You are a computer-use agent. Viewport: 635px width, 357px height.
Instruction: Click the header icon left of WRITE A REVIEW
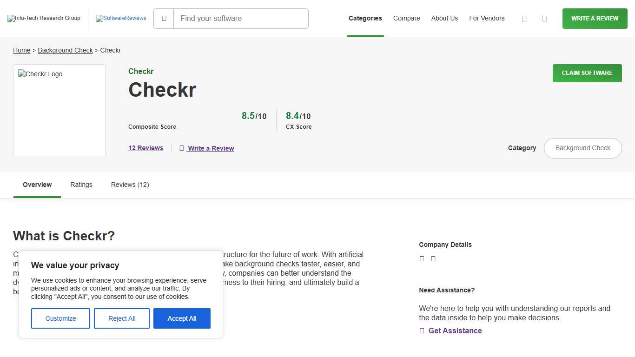coord(544,18)
